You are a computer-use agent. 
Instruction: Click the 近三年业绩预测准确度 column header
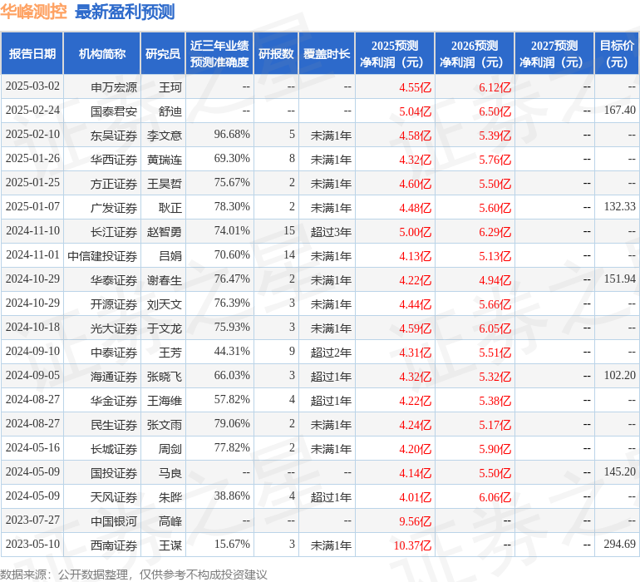click(219, 54)
